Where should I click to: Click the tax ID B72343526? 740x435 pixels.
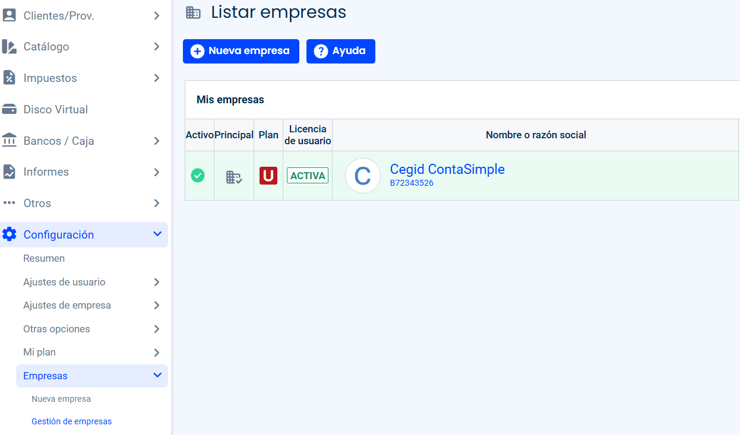(x=412, y=183)
